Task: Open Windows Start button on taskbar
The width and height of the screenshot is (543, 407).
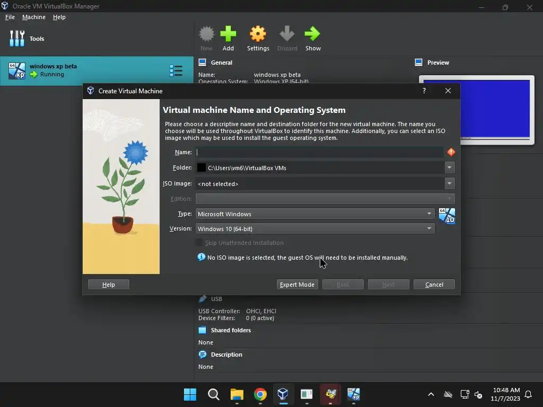Action: tap(190, 394)
